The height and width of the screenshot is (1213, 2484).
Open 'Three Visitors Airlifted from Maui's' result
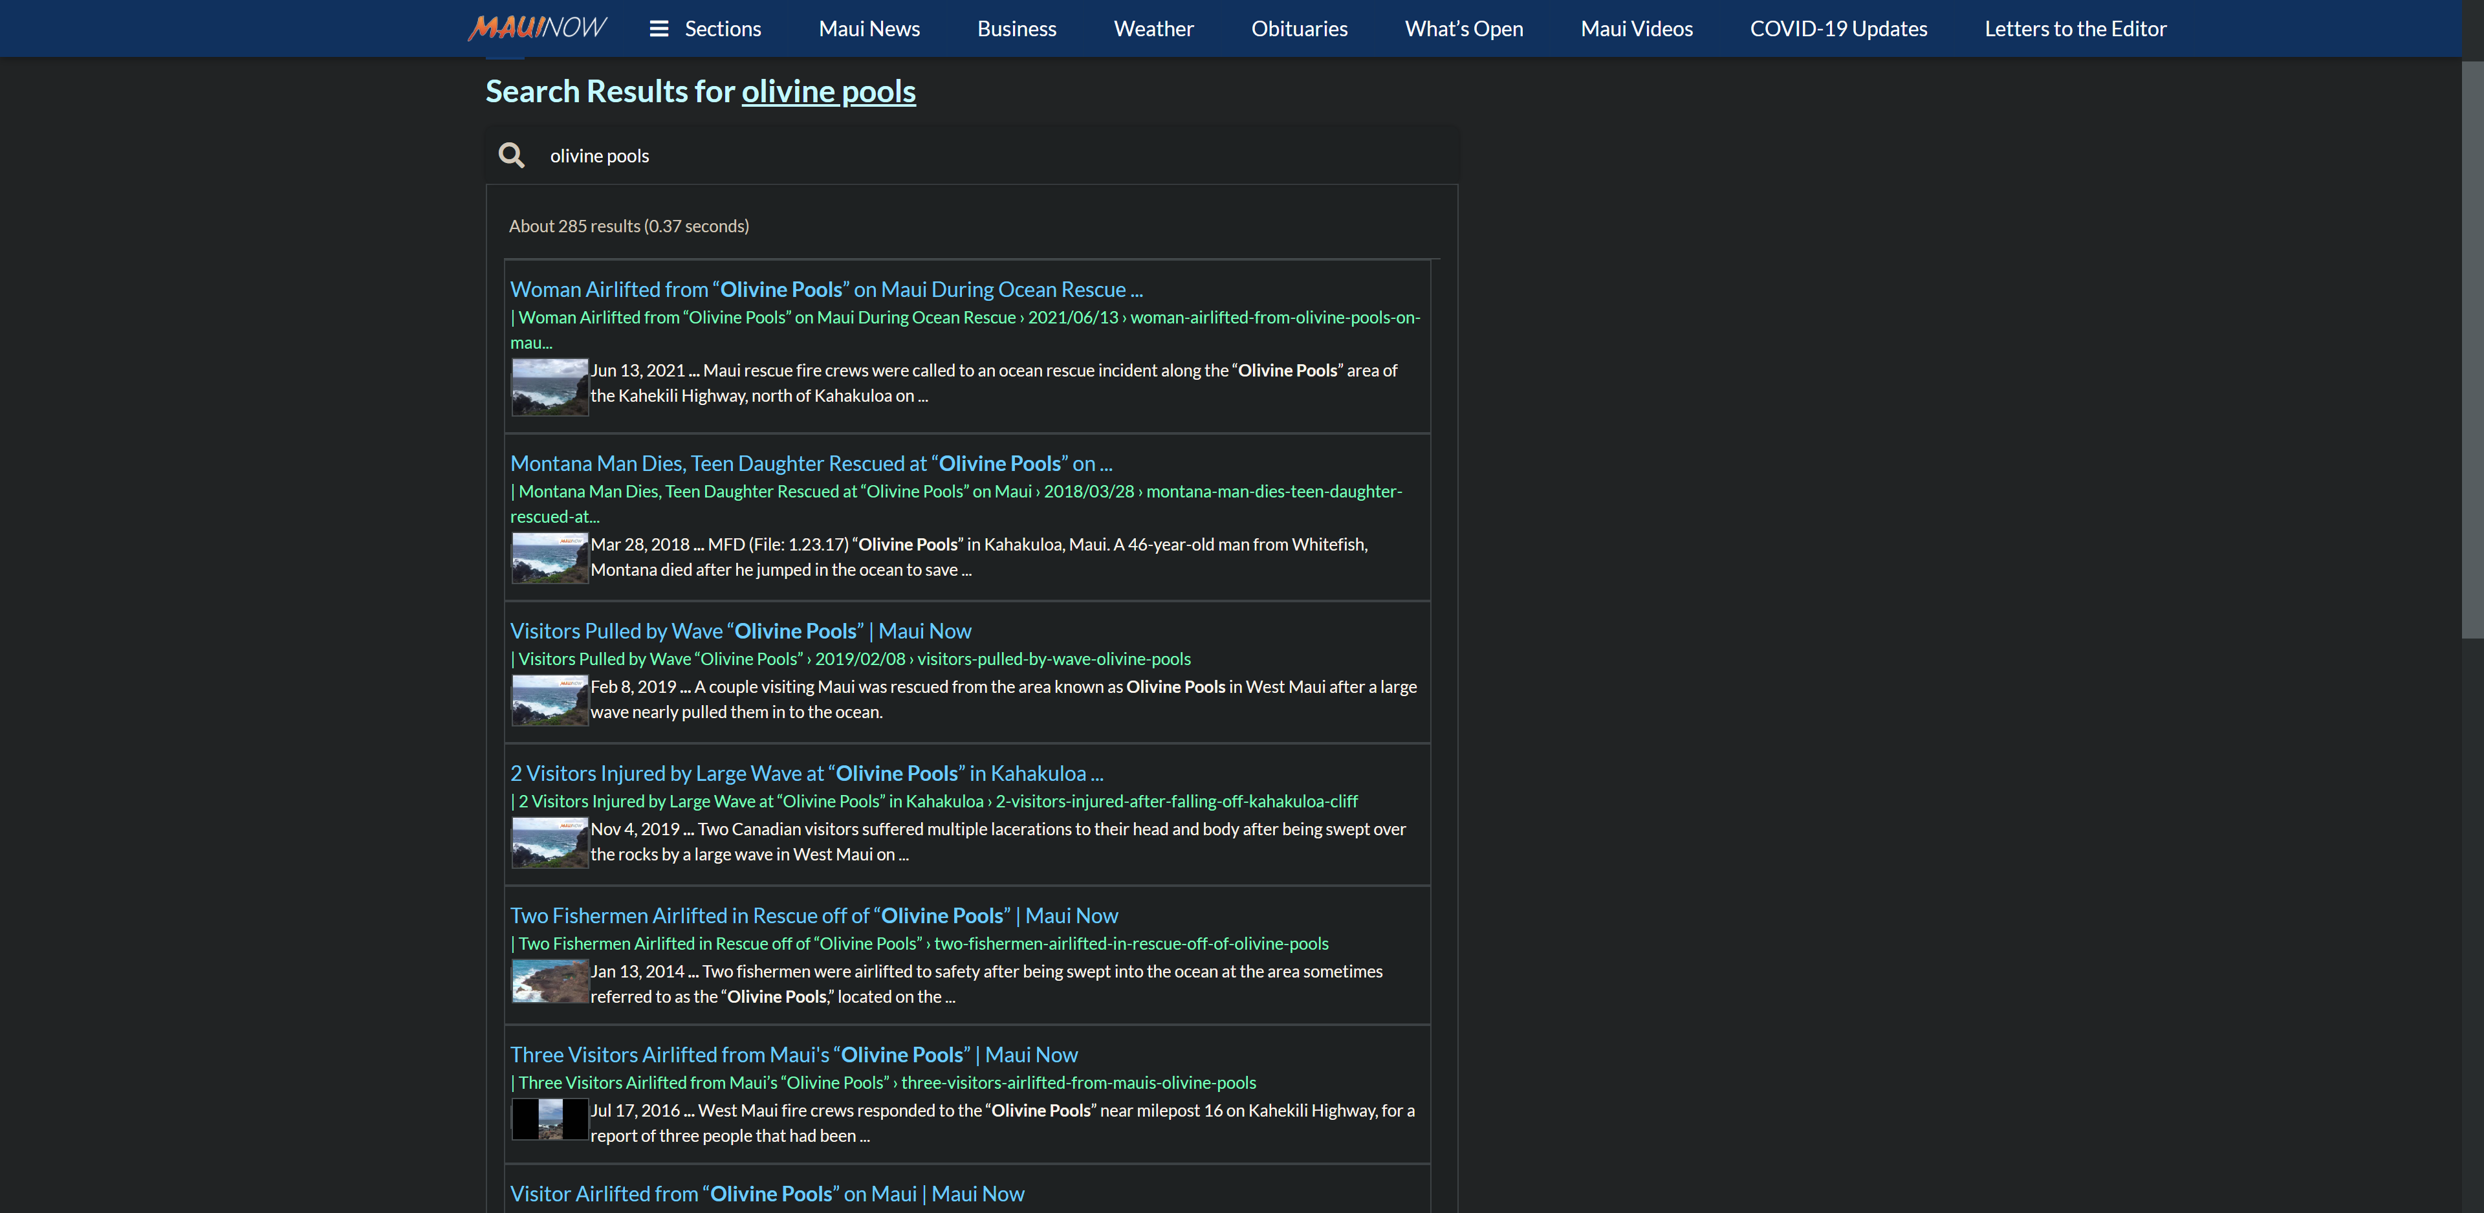pyautogui.click(x=794, y=1055)
